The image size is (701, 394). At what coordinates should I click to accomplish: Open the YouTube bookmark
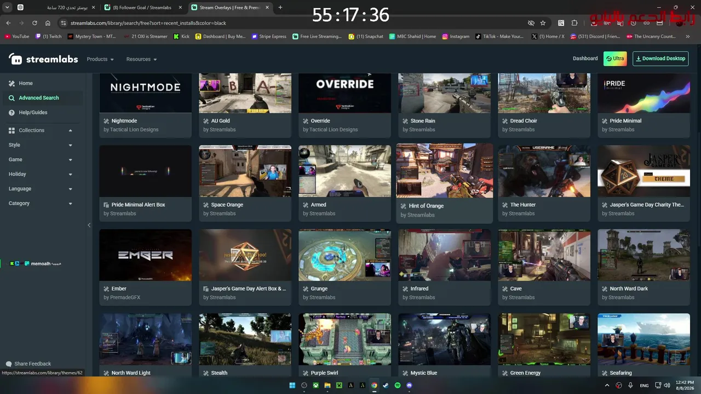pyautogui.click(x=16, y=37)
